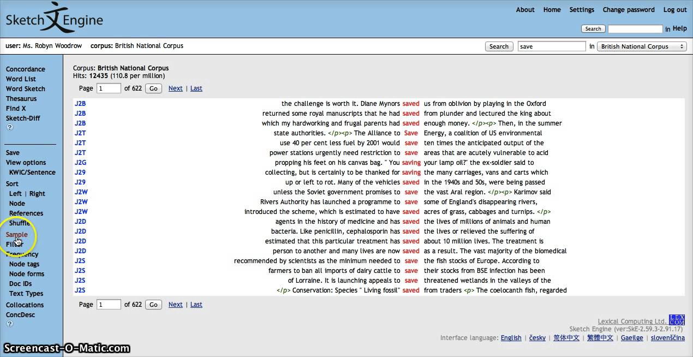Image resolution: width=693 pixels, height=357 pixels.
Task: Select Sample in the left sidebar
Action: coord(17,235)
